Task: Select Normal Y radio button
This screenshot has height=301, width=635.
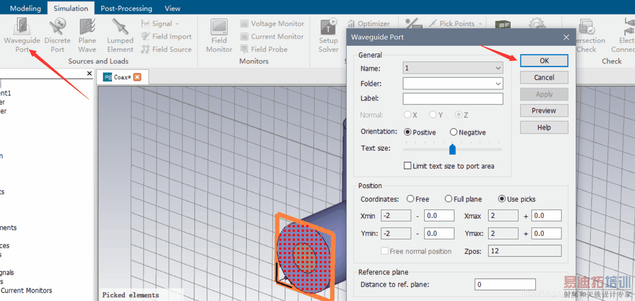Action: tap(433, 115)
